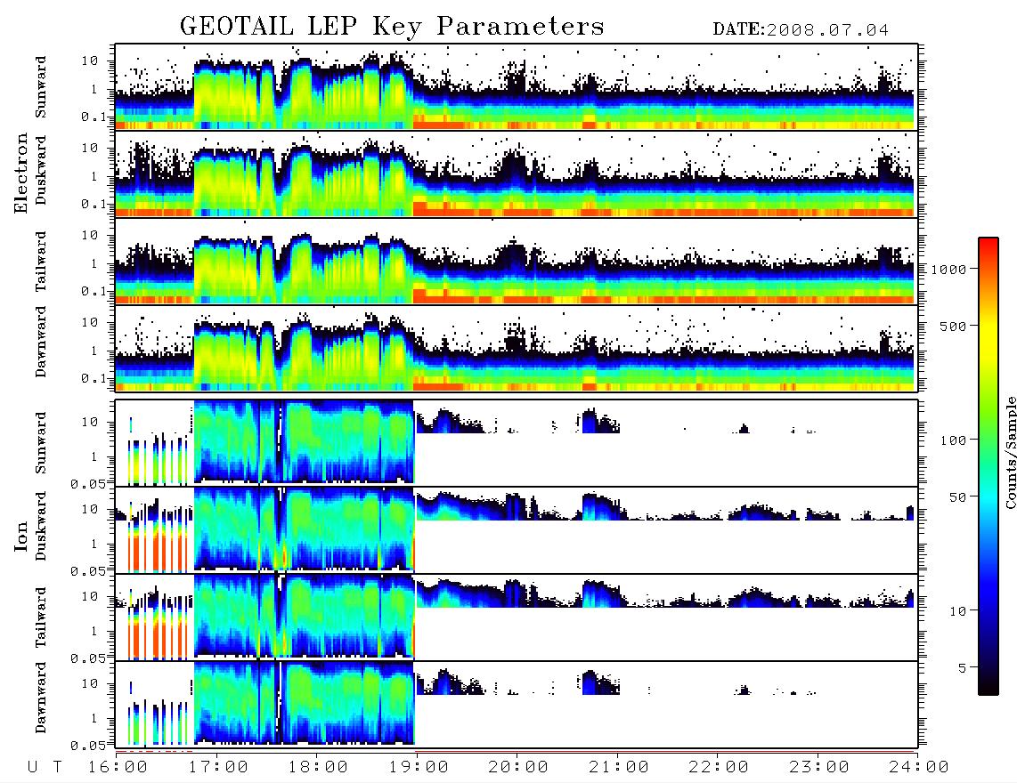The height and width of the screenshot is (783, 1017).
Task: Select the Electron Duskward panel label
Action: [x=41, y=170]
